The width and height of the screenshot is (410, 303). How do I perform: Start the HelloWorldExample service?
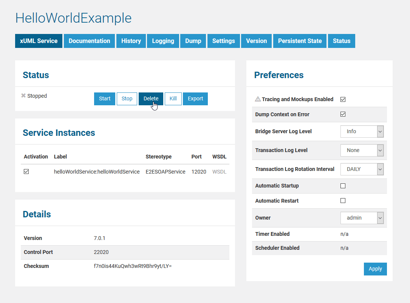105,98
